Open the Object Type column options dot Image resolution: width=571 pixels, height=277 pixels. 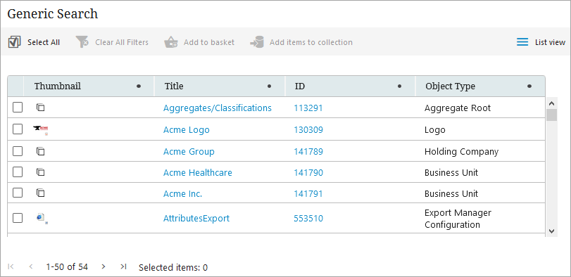[x=529, y=86]
